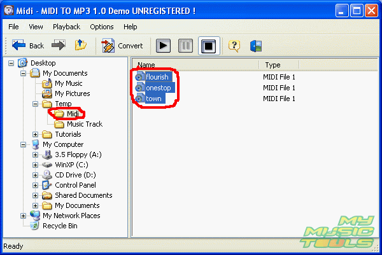382x255 pixels.
Task: Collapse the My Computer node
Action: (x=23, y=145)
